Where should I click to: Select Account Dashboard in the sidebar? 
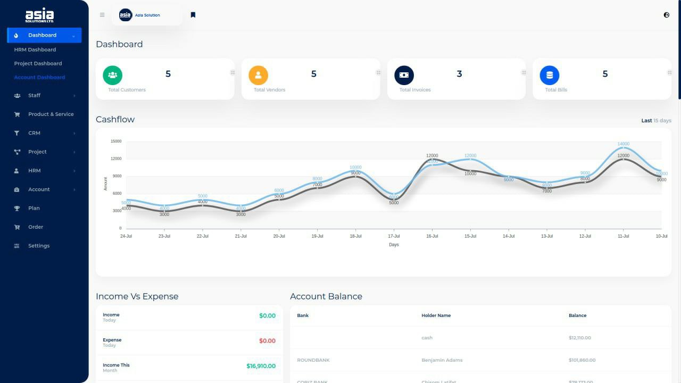coord(39,77)
